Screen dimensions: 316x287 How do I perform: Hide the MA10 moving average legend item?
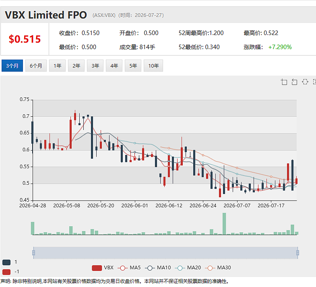pyautogui.click(x=158, y=268)
